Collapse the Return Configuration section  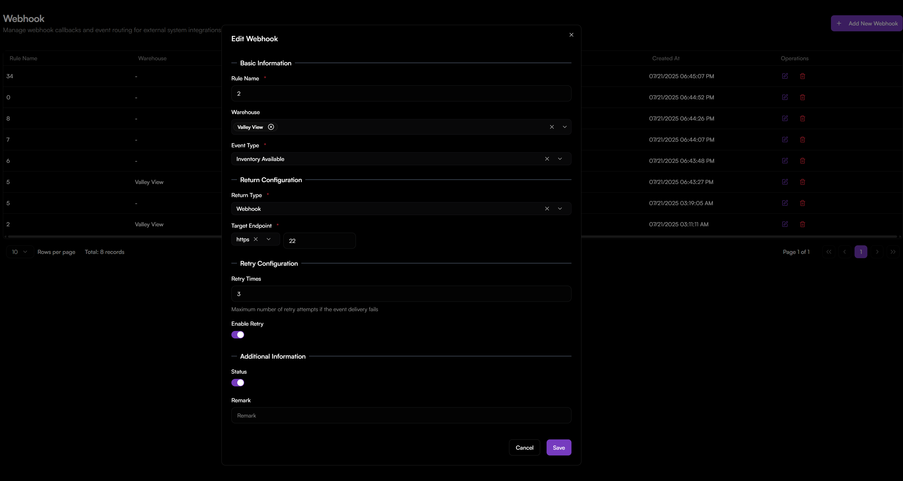point(234,179)
